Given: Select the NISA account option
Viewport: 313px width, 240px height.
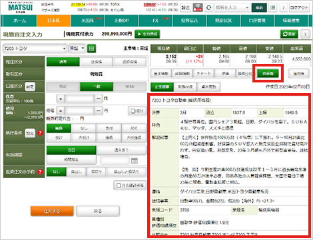Looking at the screenshot, I should click(130, 86).
